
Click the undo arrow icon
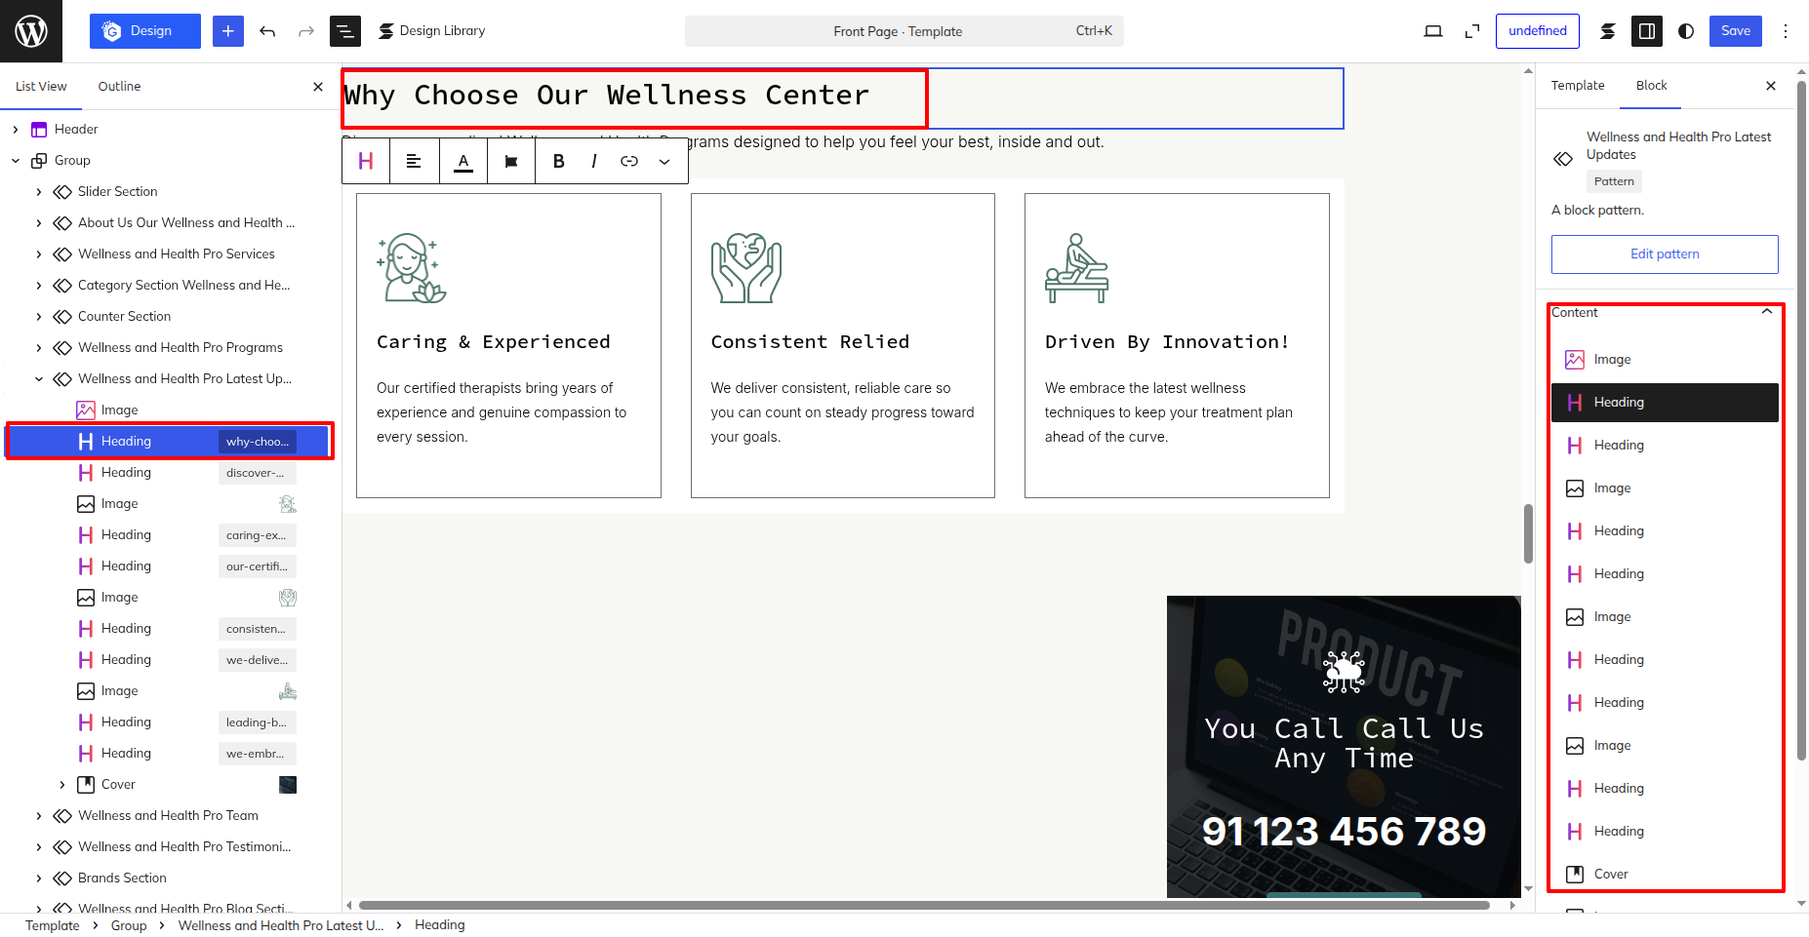[x=267, y=31]
